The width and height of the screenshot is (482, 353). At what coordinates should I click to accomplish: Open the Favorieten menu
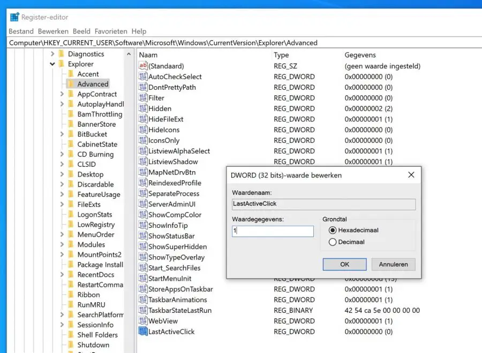[111, 32]
